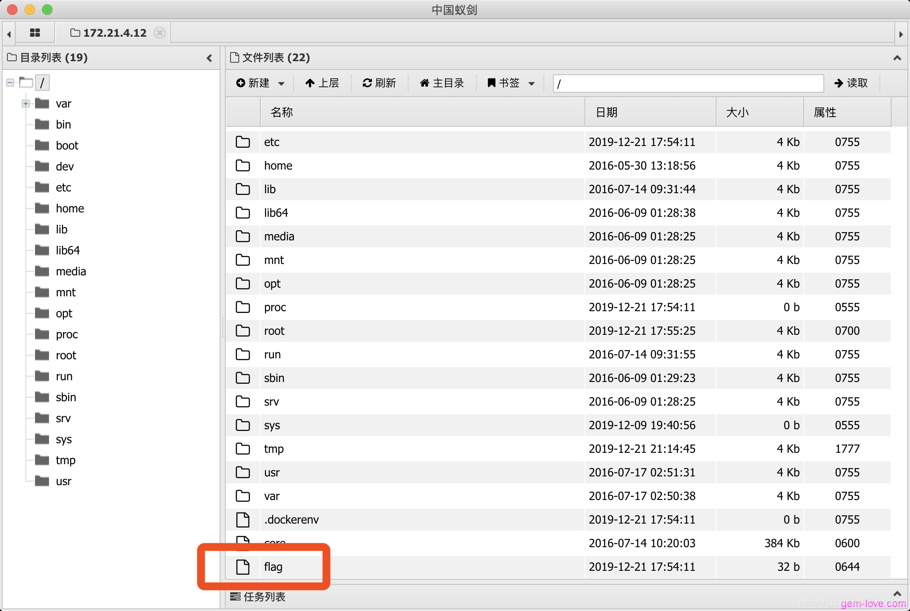Expand the var folder tree node
This screenshot has width=910, height=611.
coord(26,104)
